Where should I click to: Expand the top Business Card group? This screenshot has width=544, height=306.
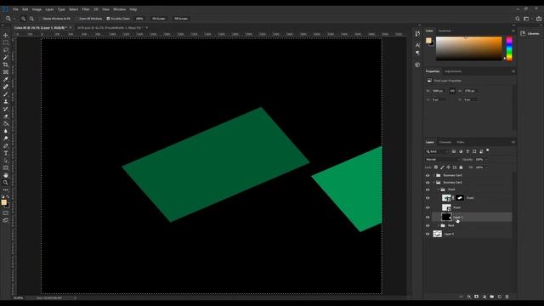433,176
